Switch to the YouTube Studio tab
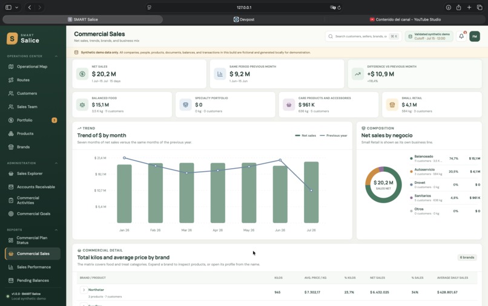The height and width of the screenshot is (306, 488). (405, 19)
